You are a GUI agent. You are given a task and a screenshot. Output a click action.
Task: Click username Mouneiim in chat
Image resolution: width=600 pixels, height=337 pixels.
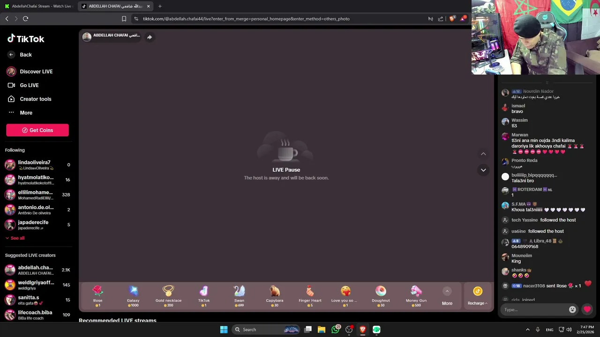point(522,256)
